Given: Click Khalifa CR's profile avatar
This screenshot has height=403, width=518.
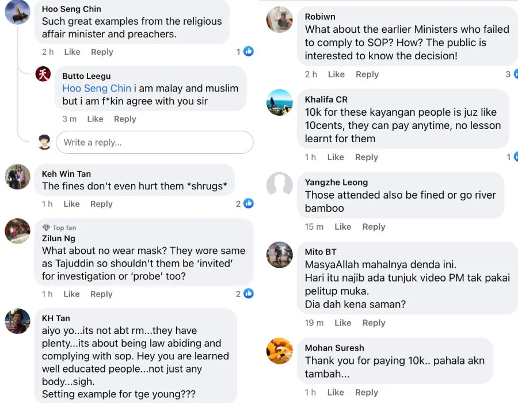Looking at the screenshot, I should (280, 102).
